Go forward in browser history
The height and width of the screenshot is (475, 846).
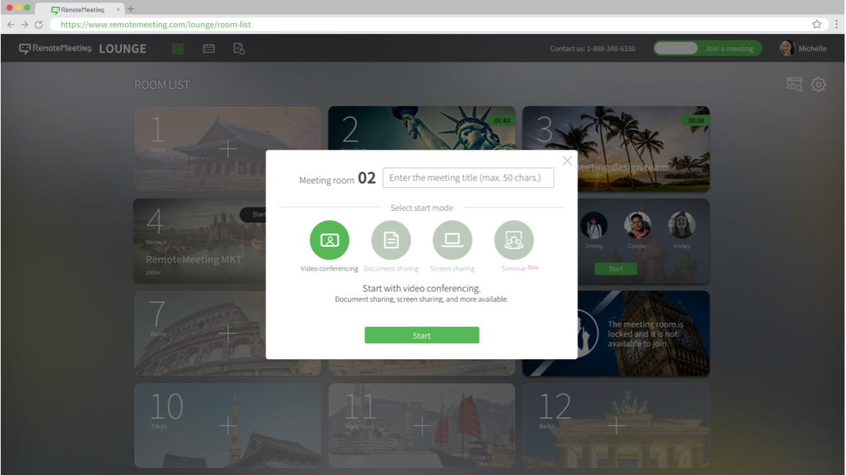[x=24, y=24]
